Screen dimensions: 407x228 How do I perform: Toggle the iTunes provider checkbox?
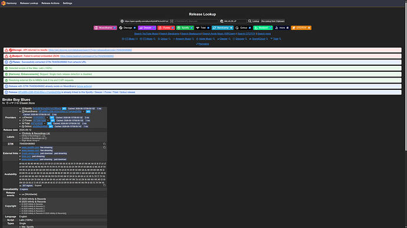(x=173, y=28)
